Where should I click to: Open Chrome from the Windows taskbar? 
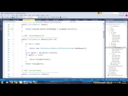point(16,82)
